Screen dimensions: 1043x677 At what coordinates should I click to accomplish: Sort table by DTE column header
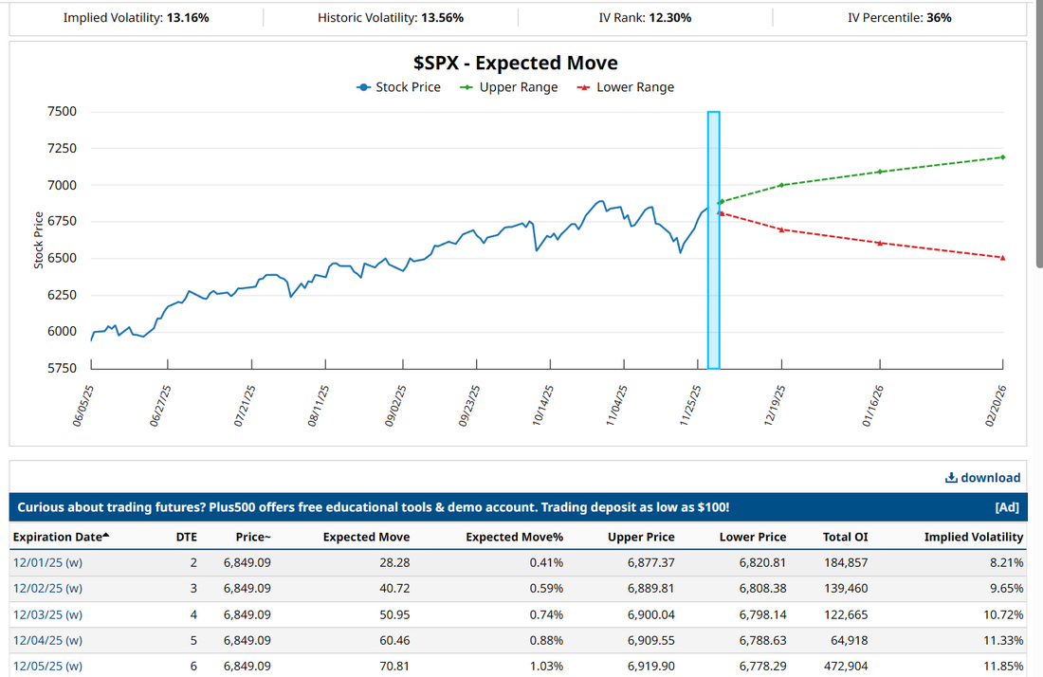pos(187,537)
